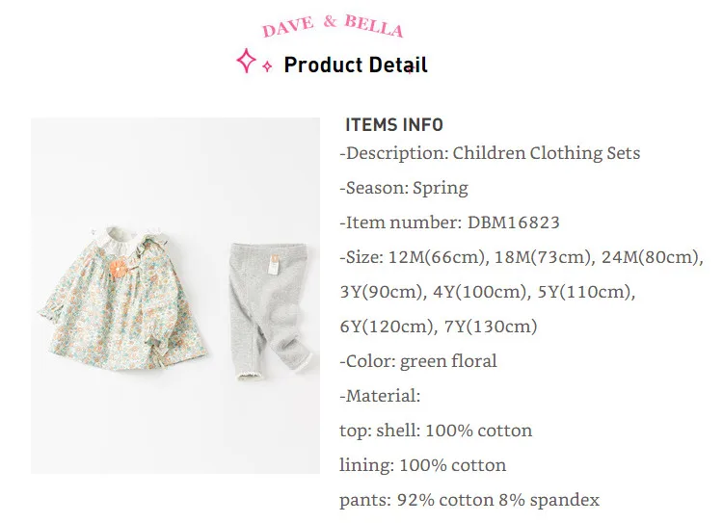The image size is (723, 523).
Task: Click the Dave & Bella arched logo
Action: (333, 26)
